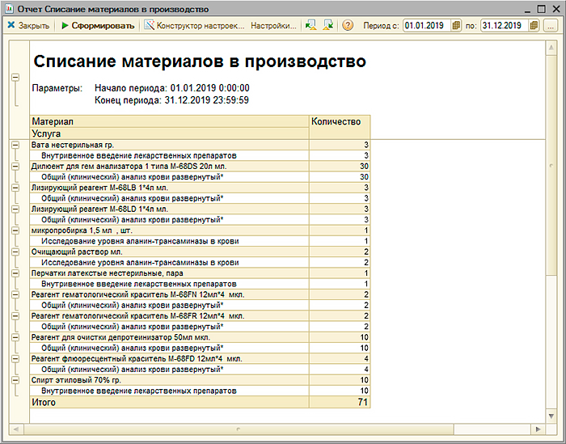The image size is (566, 444).
Task: Collapse the Вата нестерильная group
Action: [x=15, y=145]
